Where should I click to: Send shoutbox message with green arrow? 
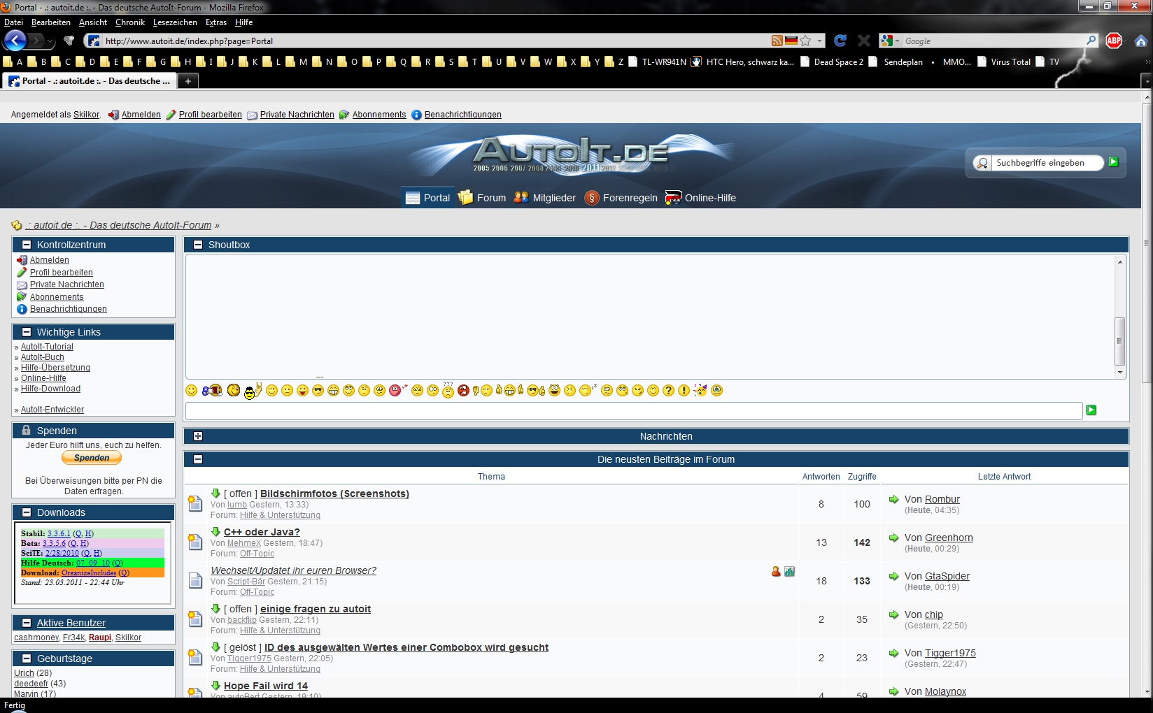point(1091,410)
